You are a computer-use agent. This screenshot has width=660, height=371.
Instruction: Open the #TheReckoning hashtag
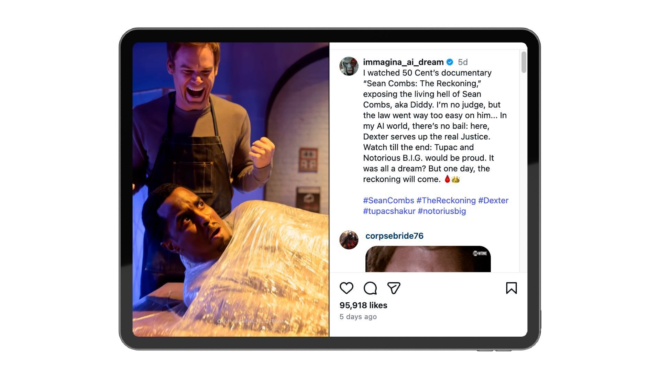point(446,201)
